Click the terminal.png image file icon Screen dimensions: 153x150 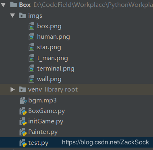(31, 69)
